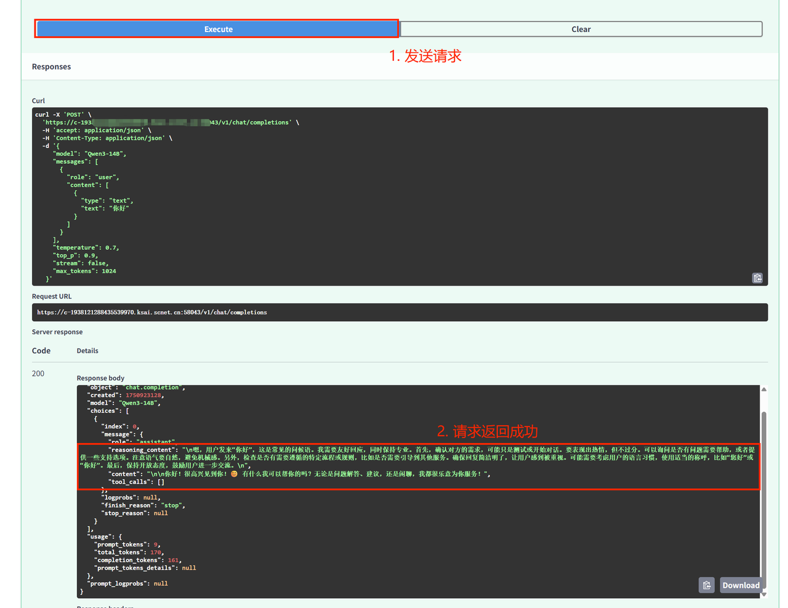The image size is (788, 608).
Task: Click the Request URL text in the dark box
Action: [152, 312]
